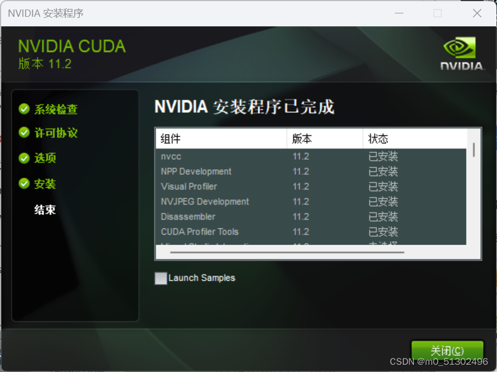Image resolution: width=497 pixels, height=372 pixels.
Task: Click the 11.2 version of NPP Development
Action: 301,171
